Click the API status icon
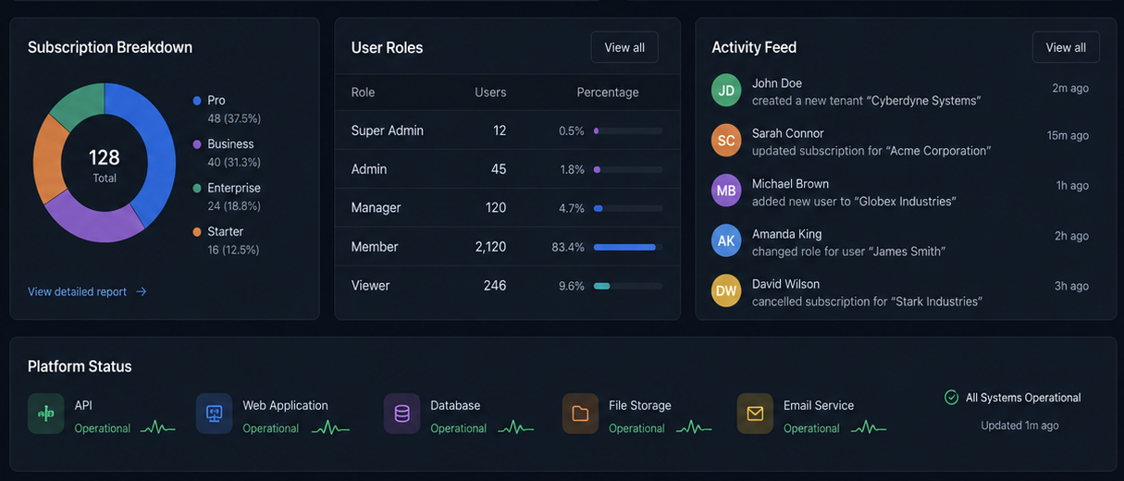Viewport: 1124px width, 481px height. point(46,413)
